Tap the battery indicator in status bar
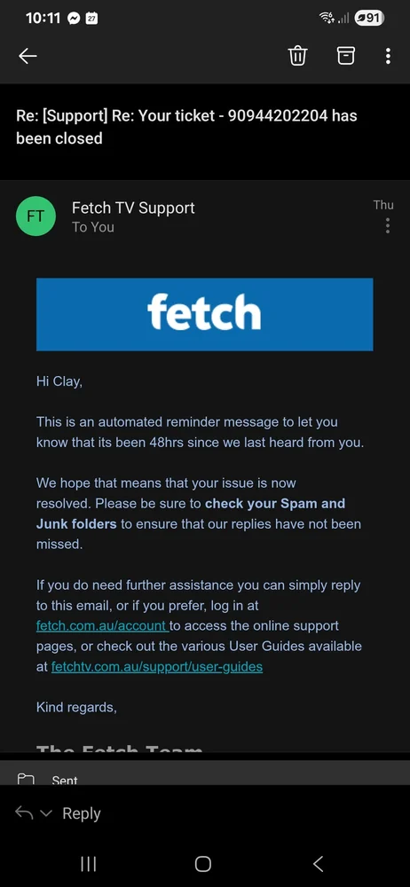 [368, 18]
